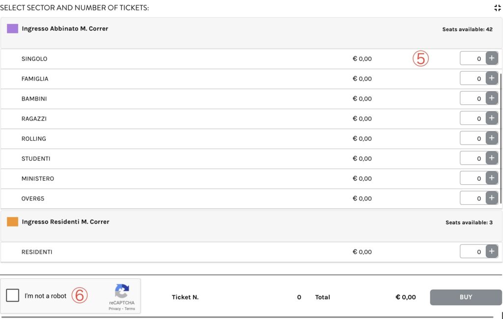The height and width of the screenshot is (319, 503).
Task: Click the SINGOLO quantity input field
Action: (x=473, y=58)
